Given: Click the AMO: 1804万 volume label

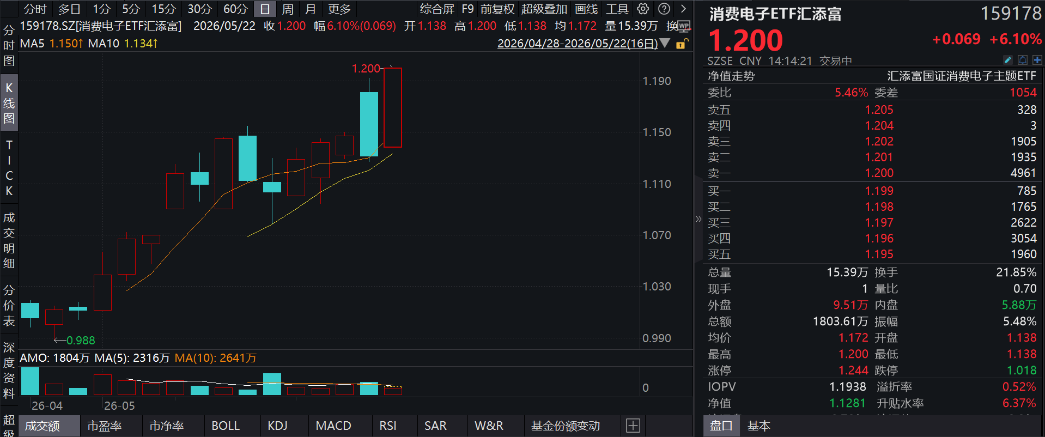Looking at the screenshot, I should (x=54, y=358).
